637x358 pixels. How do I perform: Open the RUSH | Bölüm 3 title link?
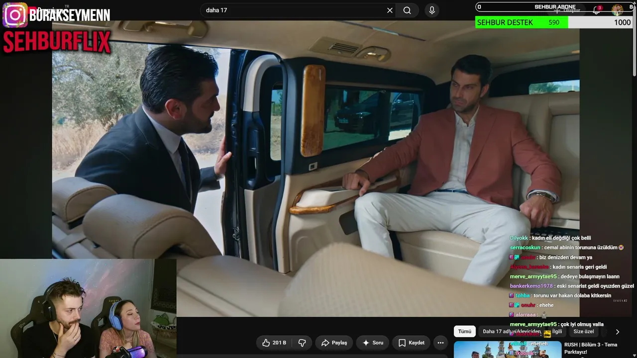click(590, 348)
